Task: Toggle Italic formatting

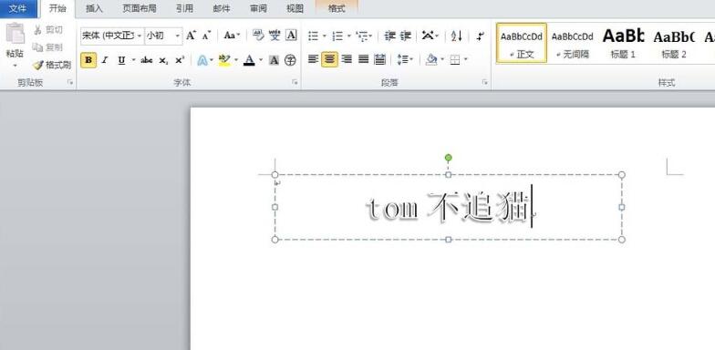Action: (x=105, y=60)
